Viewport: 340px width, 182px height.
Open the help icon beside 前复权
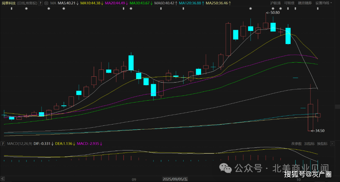(40, 3)
